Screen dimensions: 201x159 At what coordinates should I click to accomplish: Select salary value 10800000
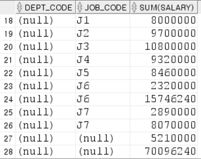[x=164, y=47]
